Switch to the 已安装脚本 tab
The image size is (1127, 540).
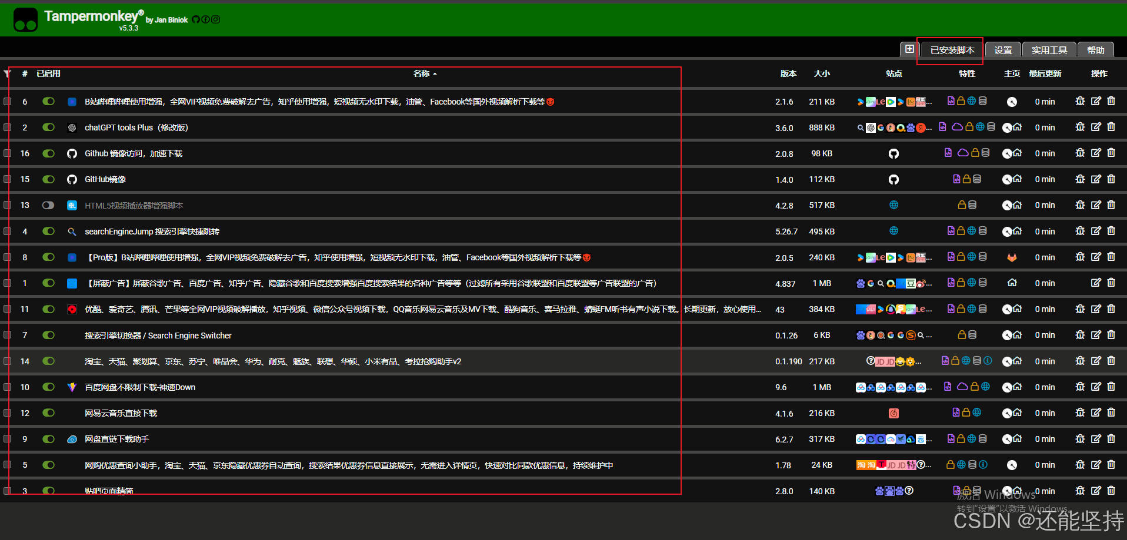[952, 50]
